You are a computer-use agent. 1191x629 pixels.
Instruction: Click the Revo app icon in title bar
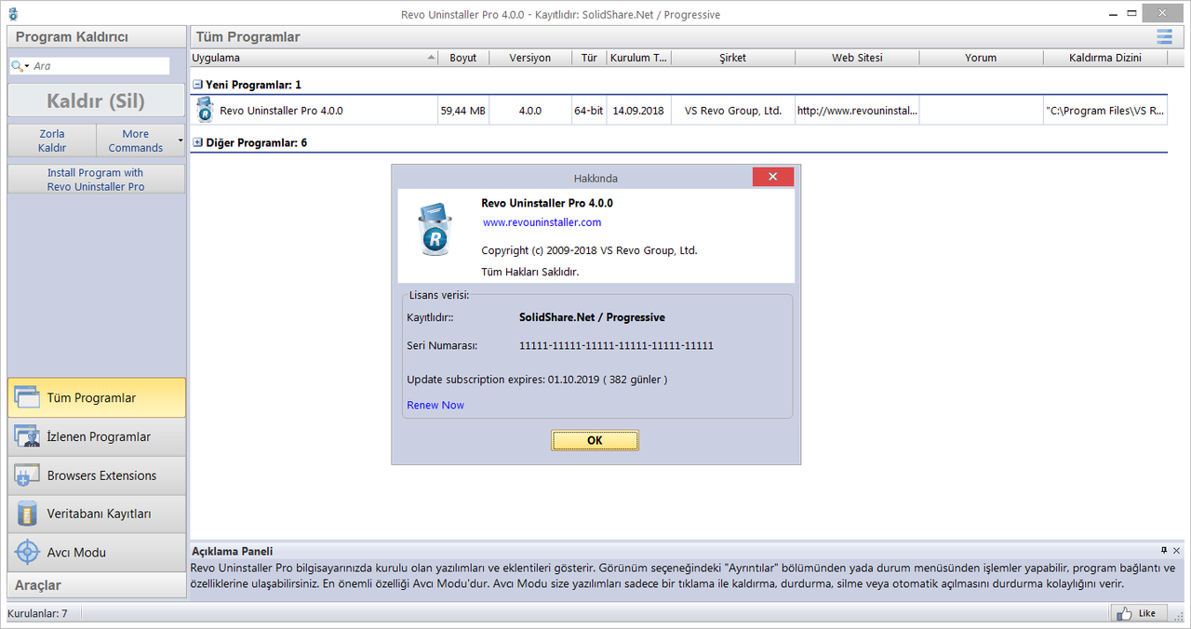click(x=13, y=14)
